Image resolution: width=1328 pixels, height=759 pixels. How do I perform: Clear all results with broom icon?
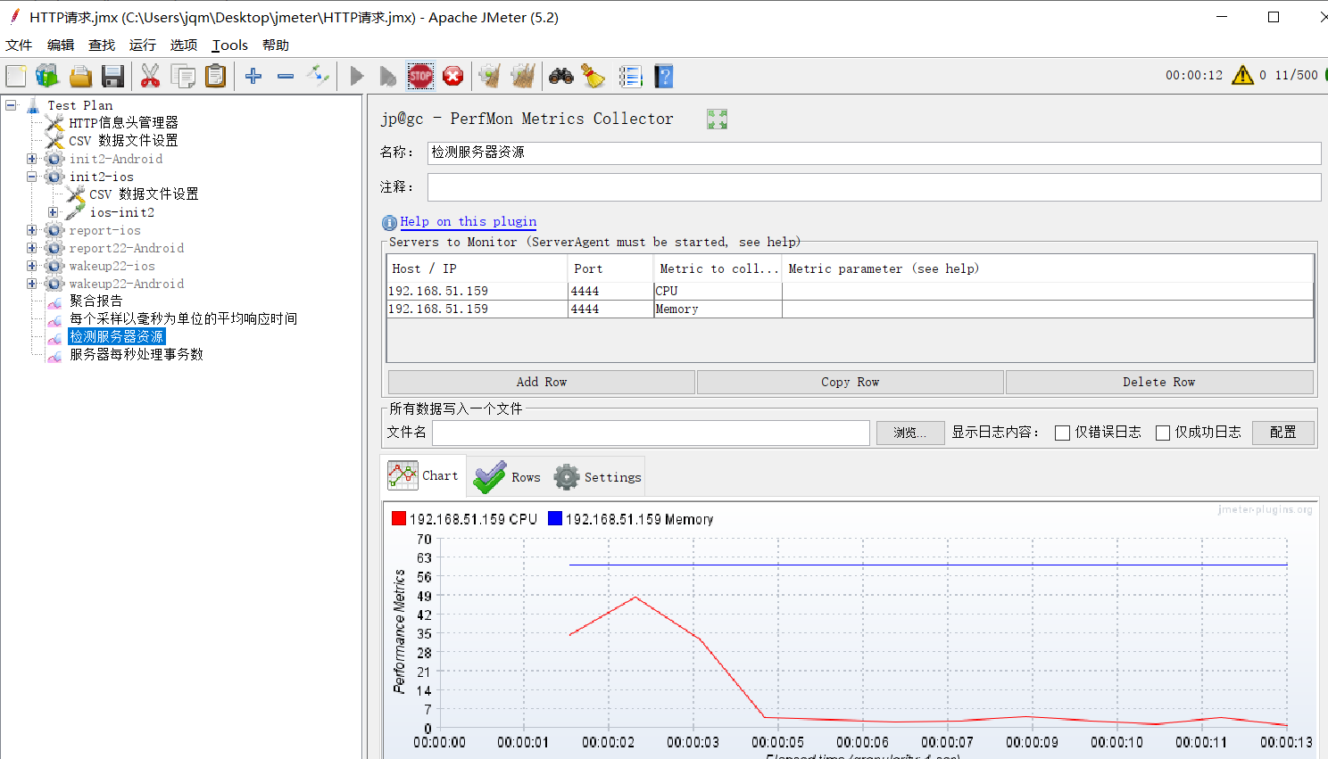coord(591,76)
